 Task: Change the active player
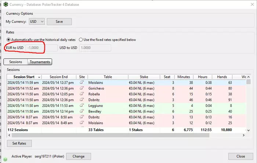79,156
